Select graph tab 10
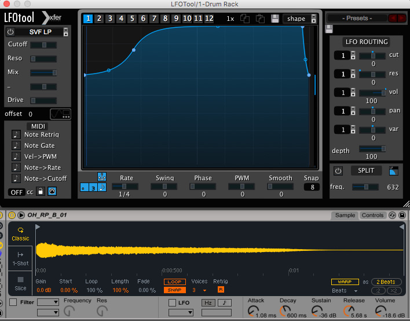410x321 pixels. [187, 19]
